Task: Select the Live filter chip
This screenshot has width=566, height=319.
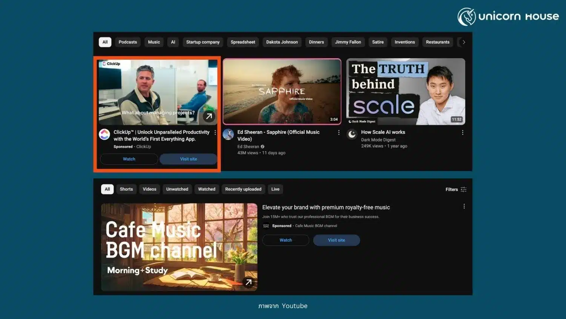Action: tap(275, 189)
